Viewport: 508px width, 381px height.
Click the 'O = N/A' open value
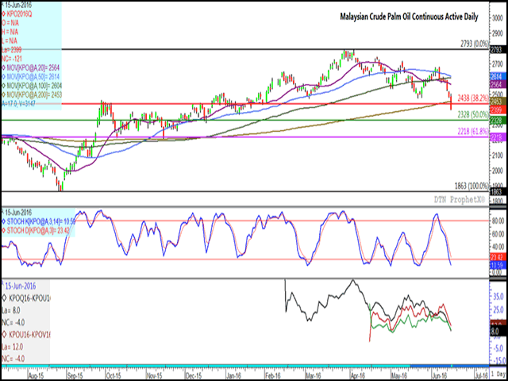(x=11, y=24)
